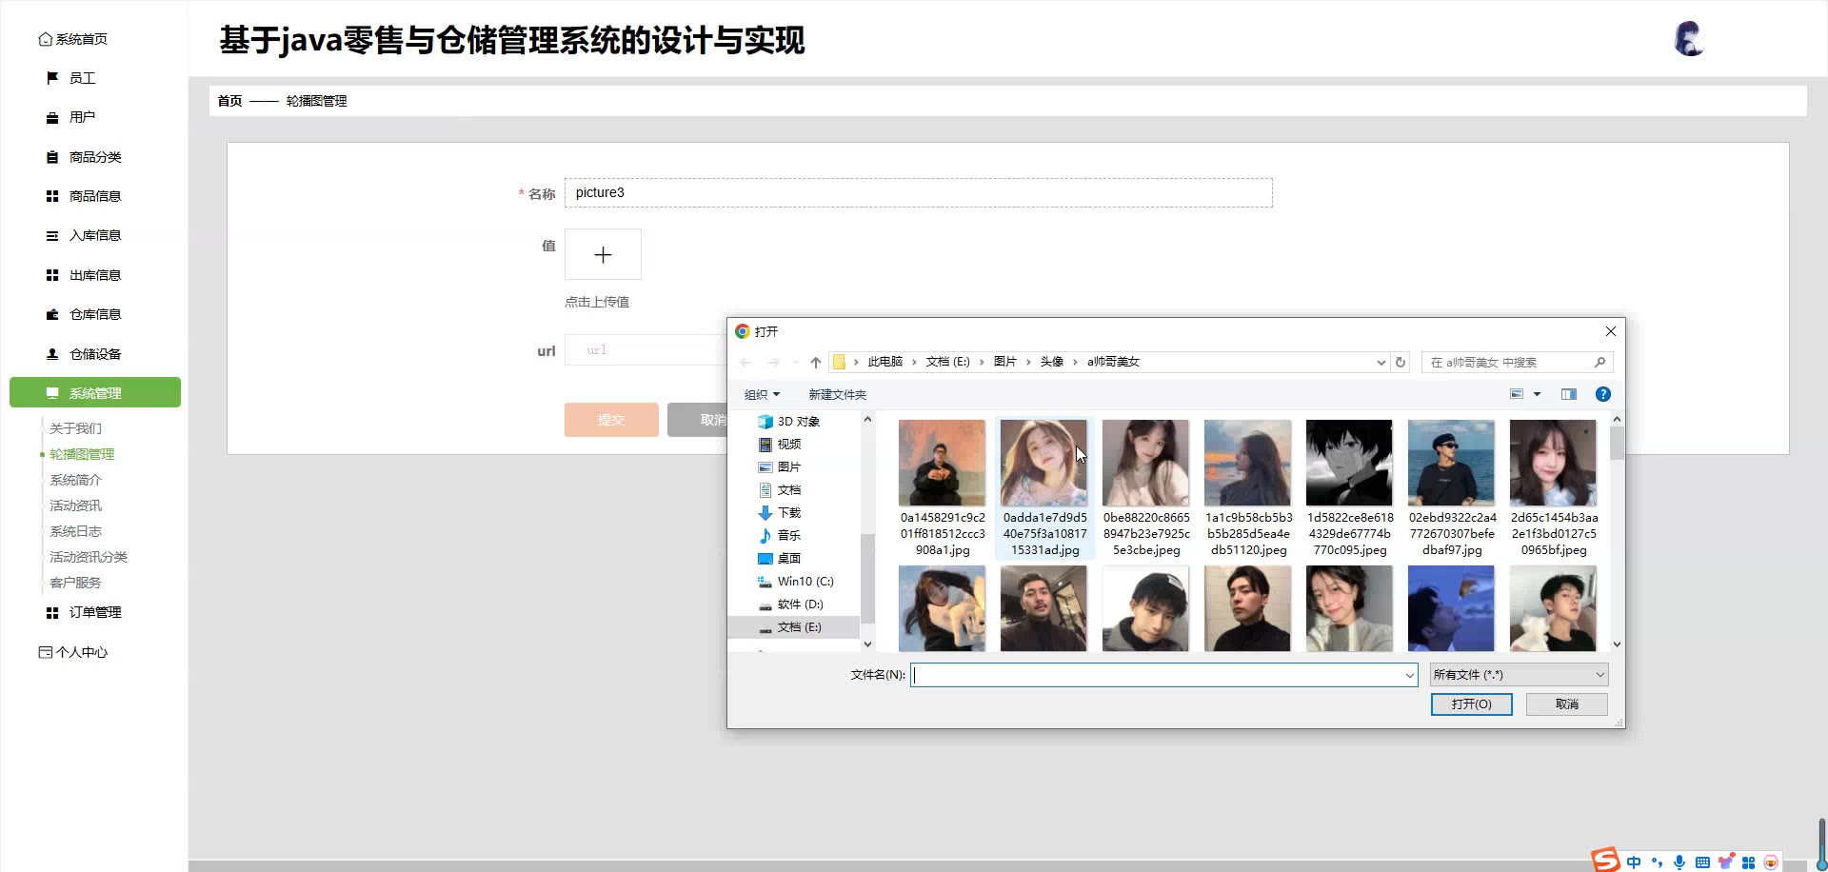Click the plus icon to upload an image

pyautogui.click(x=603, y=254)
